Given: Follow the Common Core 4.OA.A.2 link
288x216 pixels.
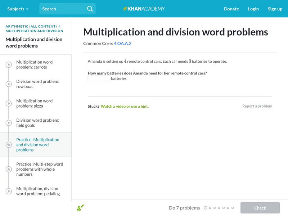Looking at the screenshot, I should [x=122, y=43].
